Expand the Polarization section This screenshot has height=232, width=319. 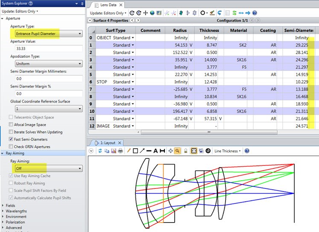pyautogui.click(x=3, y=222)
